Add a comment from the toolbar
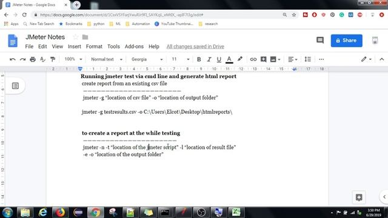 point(263,59)
